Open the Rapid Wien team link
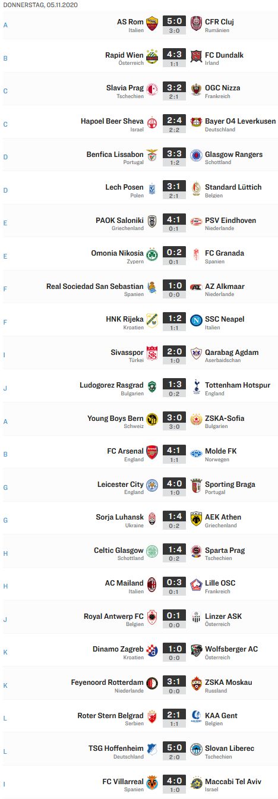278x799 pixels. click(x=124, y=55)
